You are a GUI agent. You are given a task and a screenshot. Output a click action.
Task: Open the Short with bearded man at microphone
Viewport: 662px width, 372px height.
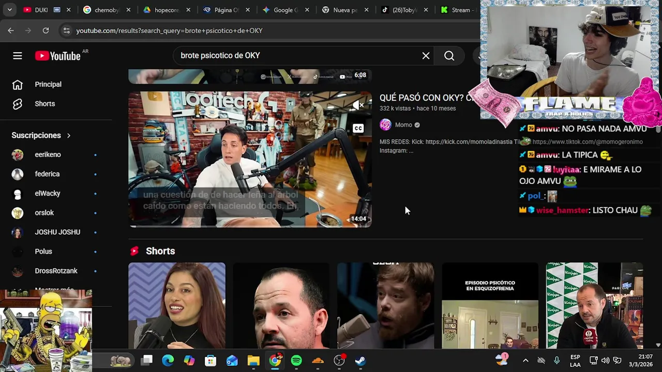pyautogui.click(x=385, y=306)
